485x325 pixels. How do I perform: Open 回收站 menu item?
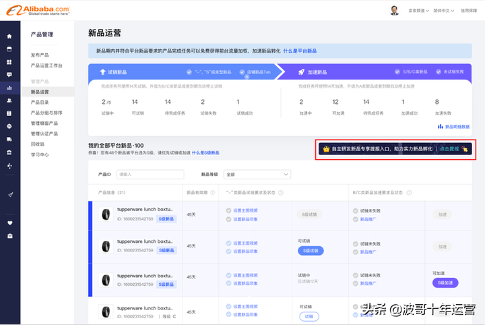point(38,144)
